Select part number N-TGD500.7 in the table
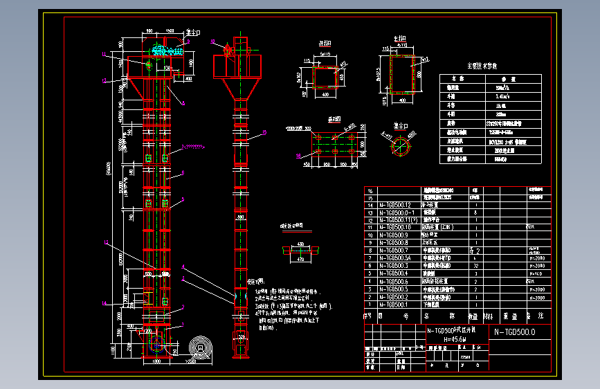Screen dimensions: 600x389 click(x=394, y=251)
